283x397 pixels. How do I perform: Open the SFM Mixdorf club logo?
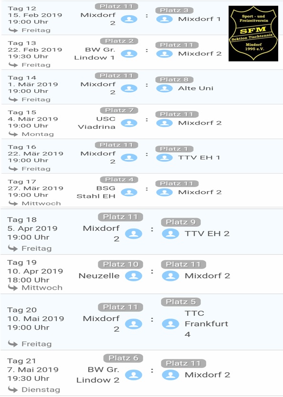[253, 33]
